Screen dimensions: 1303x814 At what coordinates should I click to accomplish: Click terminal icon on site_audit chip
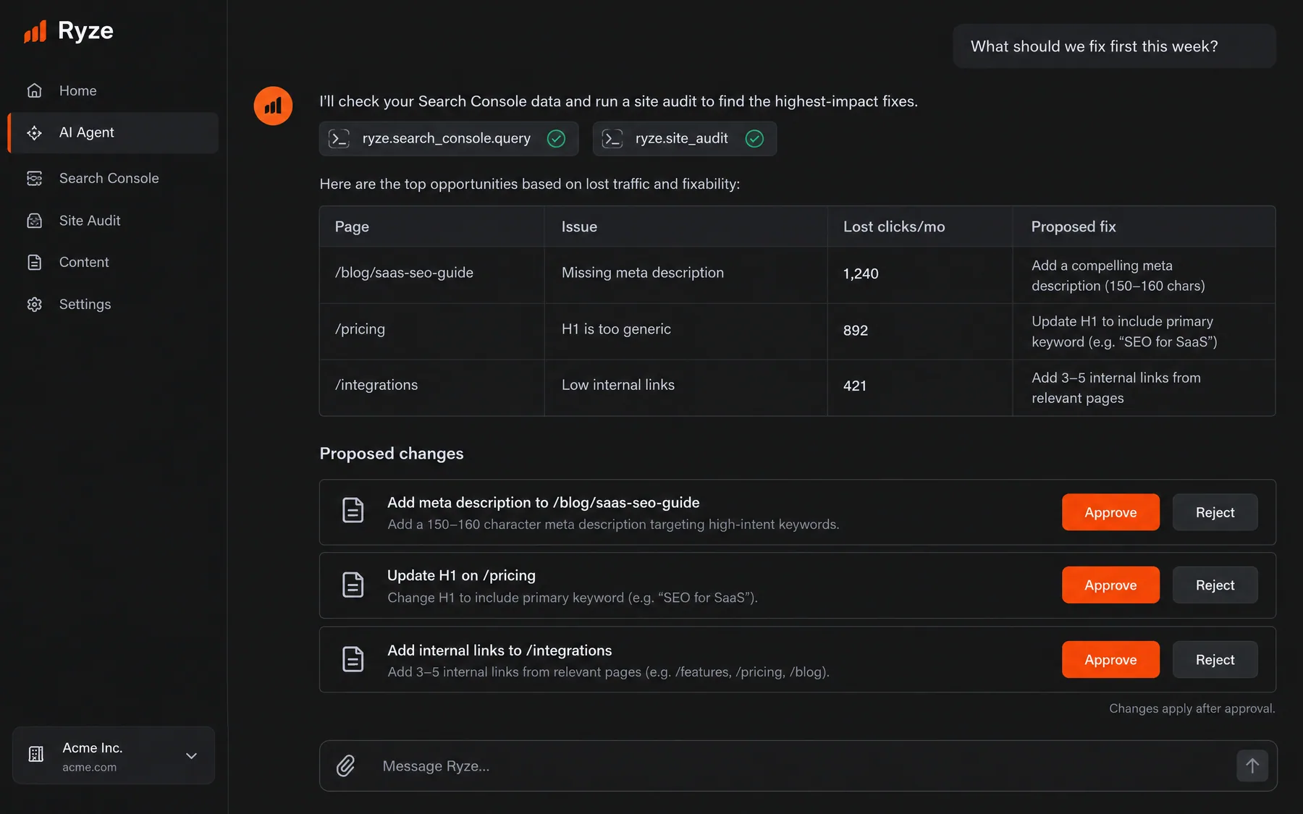click(x=612, y=138)
